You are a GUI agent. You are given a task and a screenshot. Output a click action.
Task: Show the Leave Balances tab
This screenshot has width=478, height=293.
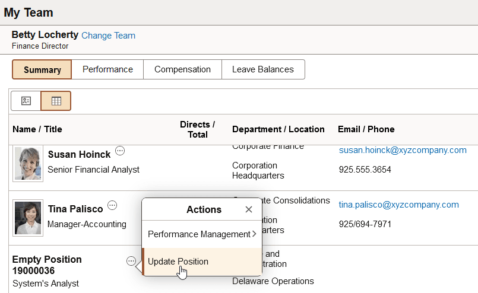point(262,69)
